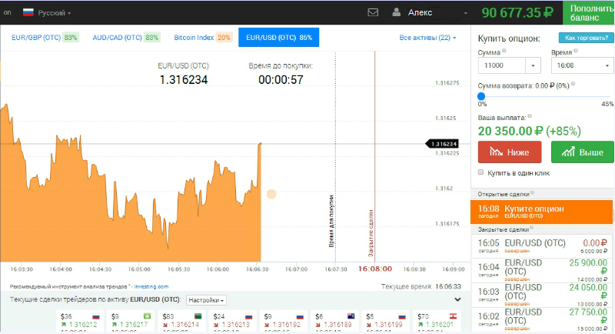Open the Настройки dropdown for trader deals
The image size is (615, 334).
206,300
